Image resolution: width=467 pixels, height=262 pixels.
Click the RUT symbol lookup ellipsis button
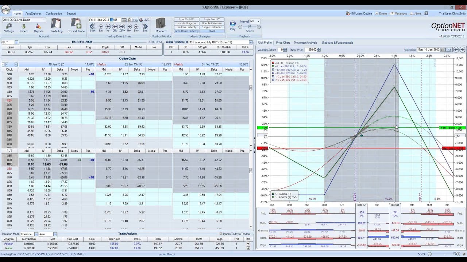(x=16, y=42)
